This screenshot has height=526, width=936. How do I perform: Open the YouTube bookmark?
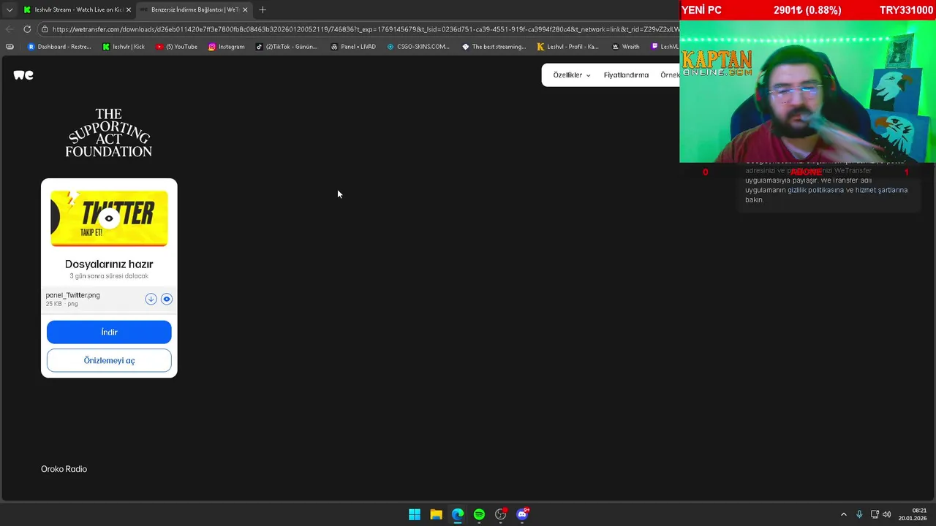(x=176, y=47)
